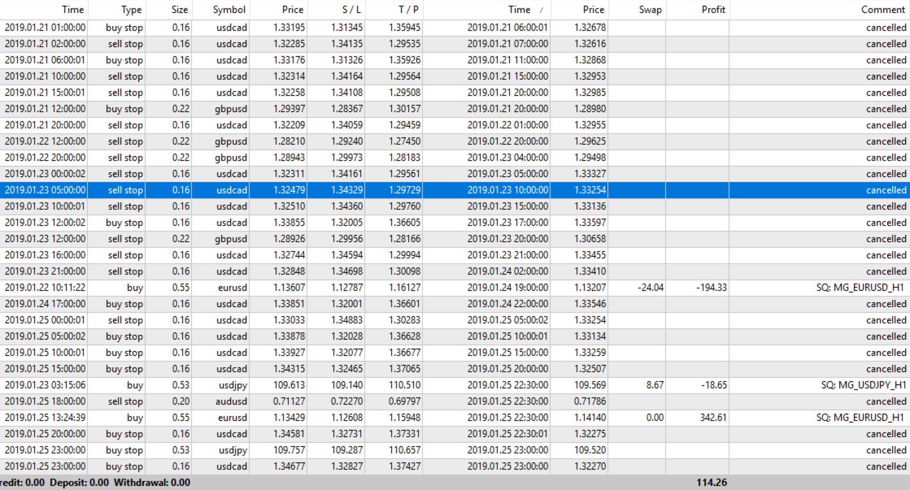Click the S / L column header

[x=351, y=10]
